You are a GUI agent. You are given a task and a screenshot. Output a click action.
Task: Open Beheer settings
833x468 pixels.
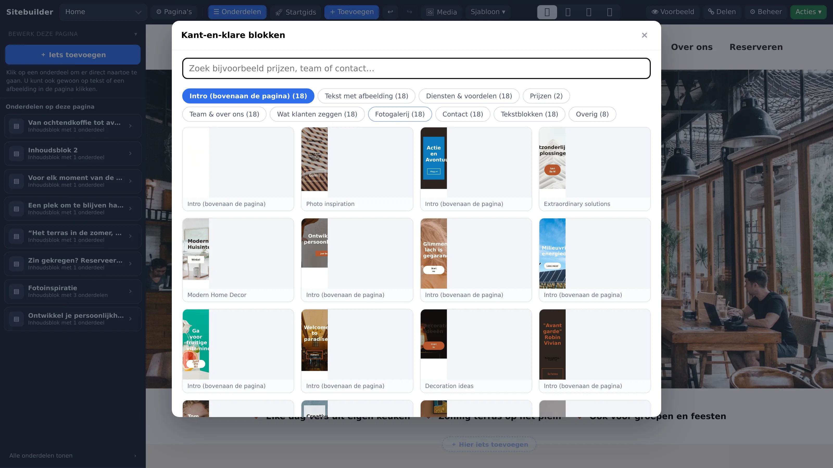click(766, 12)
